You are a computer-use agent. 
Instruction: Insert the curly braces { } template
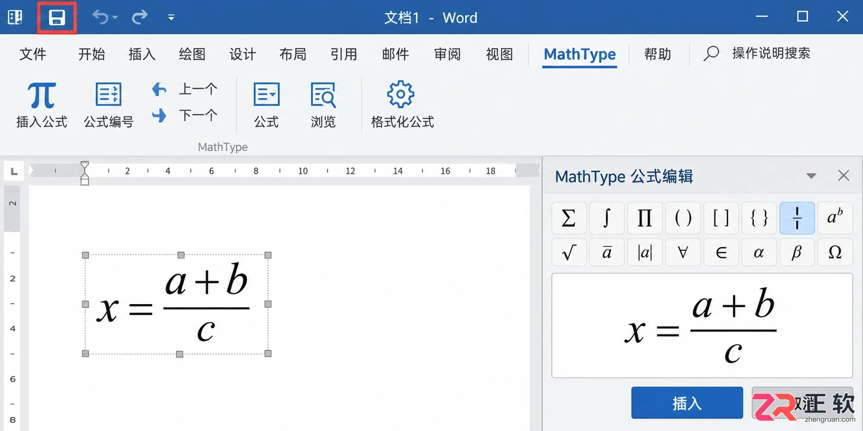[759, 218]
